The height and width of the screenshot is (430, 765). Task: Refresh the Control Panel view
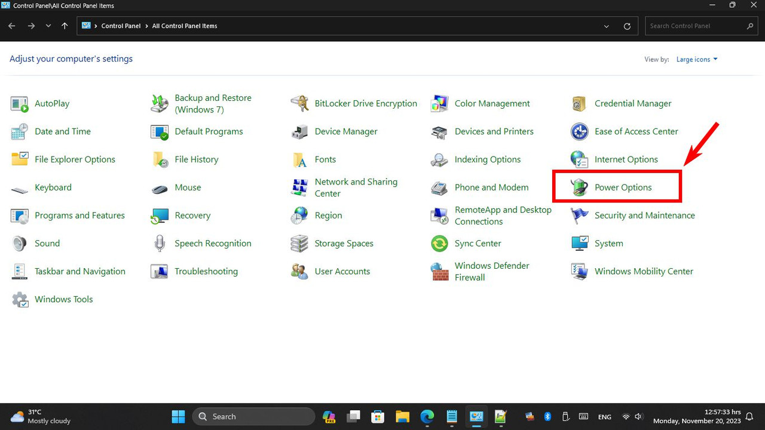[x=627, y=26]
